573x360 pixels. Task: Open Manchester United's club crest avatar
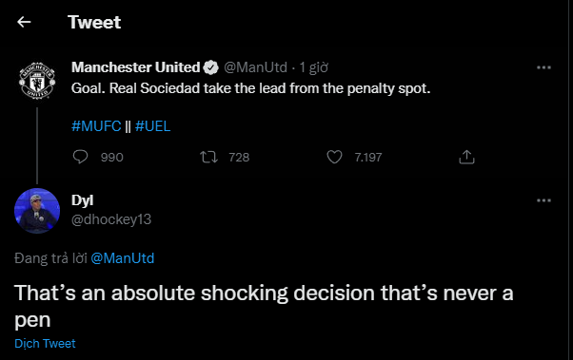37,81
